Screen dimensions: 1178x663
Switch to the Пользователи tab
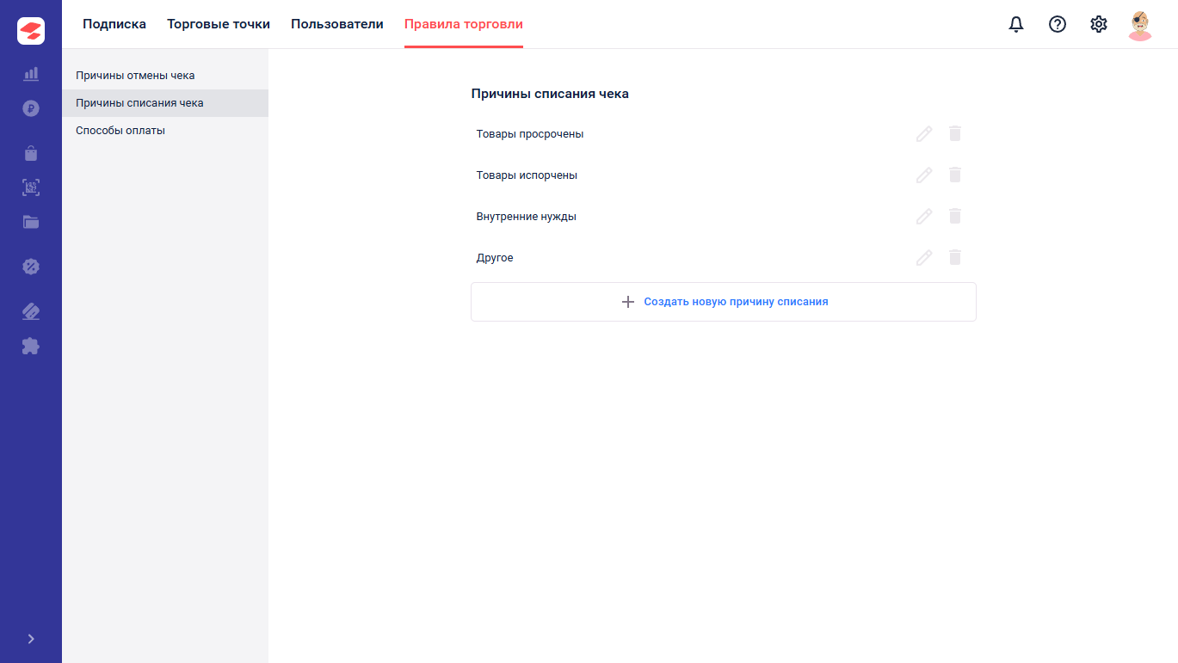coord(337,24)
